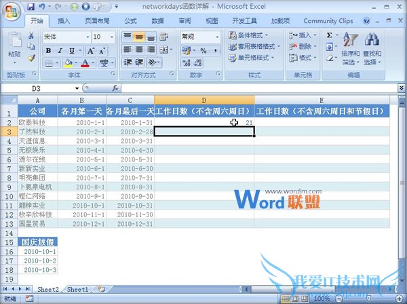
Task: Increase font size with large A
Action: (90, 51)
